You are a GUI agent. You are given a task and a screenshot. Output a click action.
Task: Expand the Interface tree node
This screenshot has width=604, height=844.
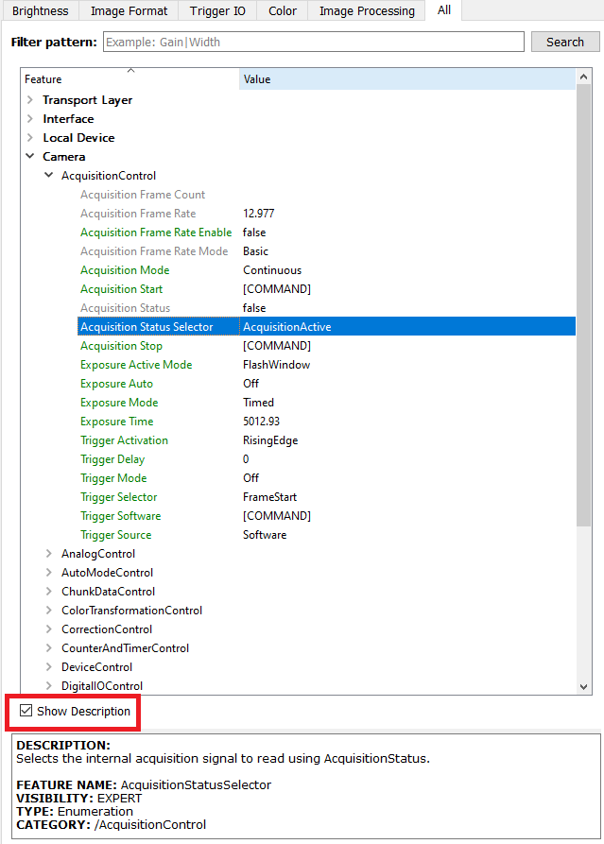pyautogui.click(x=30, y=119)
